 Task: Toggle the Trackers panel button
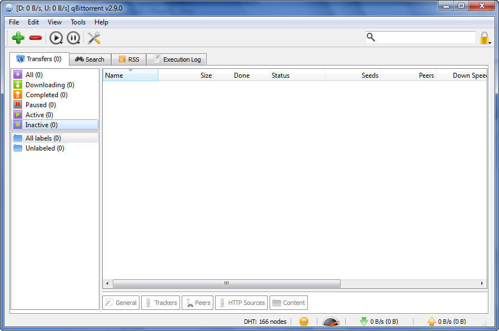160,302
